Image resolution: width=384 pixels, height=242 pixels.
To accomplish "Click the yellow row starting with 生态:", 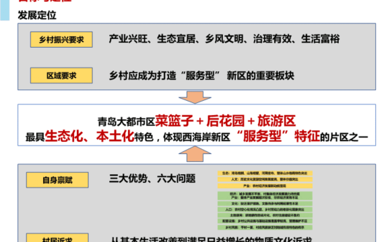I will point(265,173).
